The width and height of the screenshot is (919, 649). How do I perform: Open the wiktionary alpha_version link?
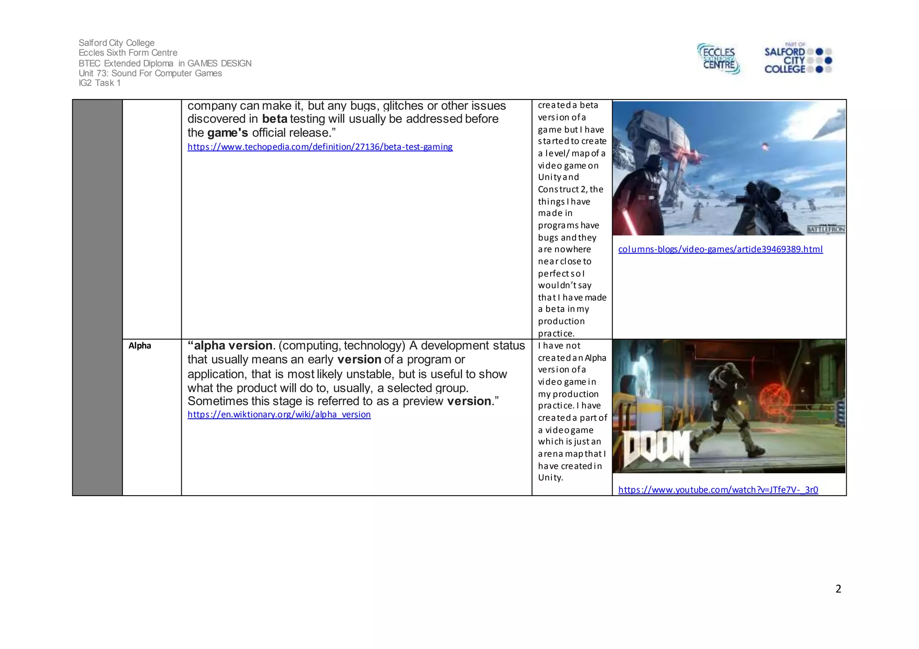[279, 415]
